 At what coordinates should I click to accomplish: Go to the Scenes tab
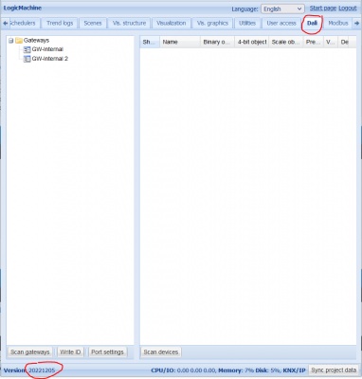[93, 23]
